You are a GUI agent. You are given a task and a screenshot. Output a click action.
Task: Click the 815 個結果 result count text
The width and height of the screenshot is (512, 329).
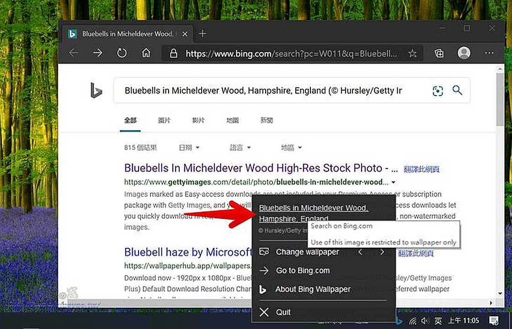pyautogui.click(x=140, y=148)
